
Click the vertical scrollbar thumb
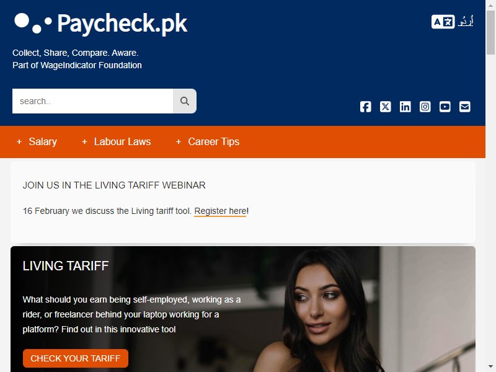tap(490, 33)
